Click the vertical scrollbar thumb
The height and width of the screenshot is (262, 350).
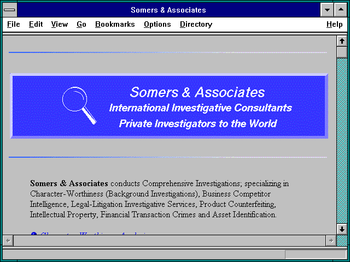(x=342, y=52)
